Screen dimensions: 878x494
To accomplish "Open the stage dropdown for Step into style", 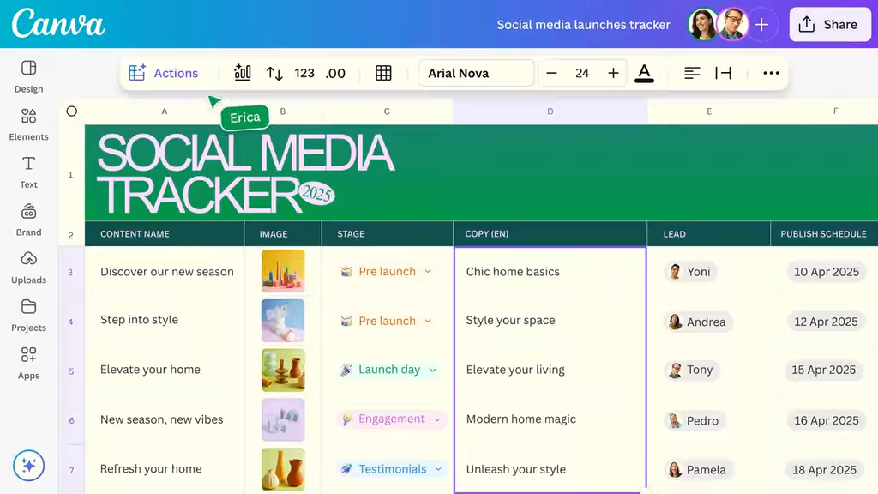I will 428,321.
